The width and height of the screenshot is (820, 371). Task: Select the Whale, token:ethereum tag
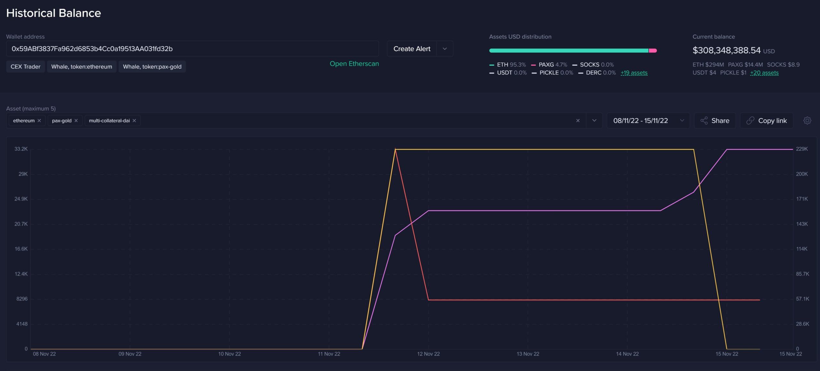tap(82, 67)
